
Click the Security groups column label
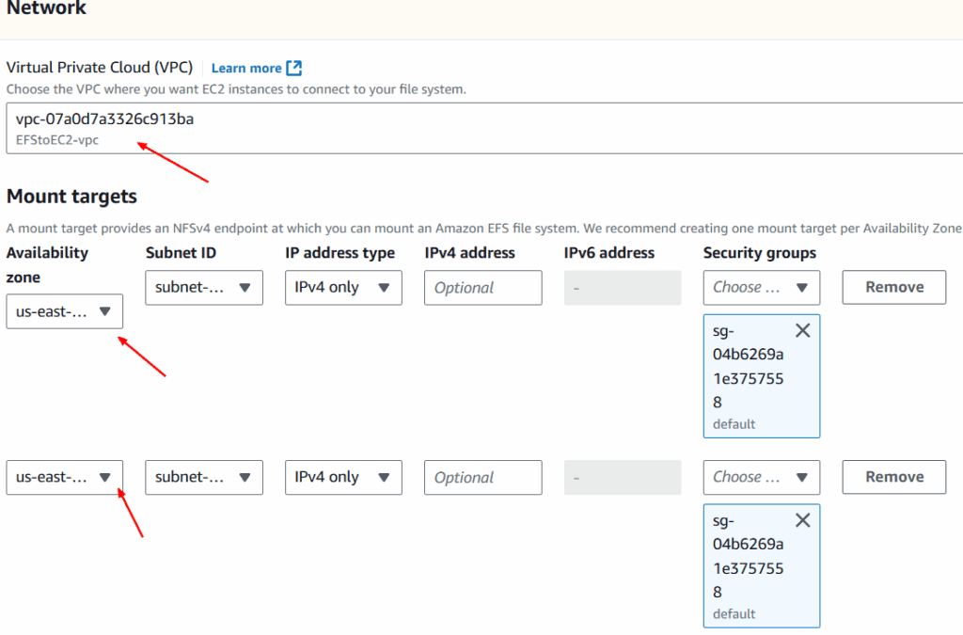760,253
